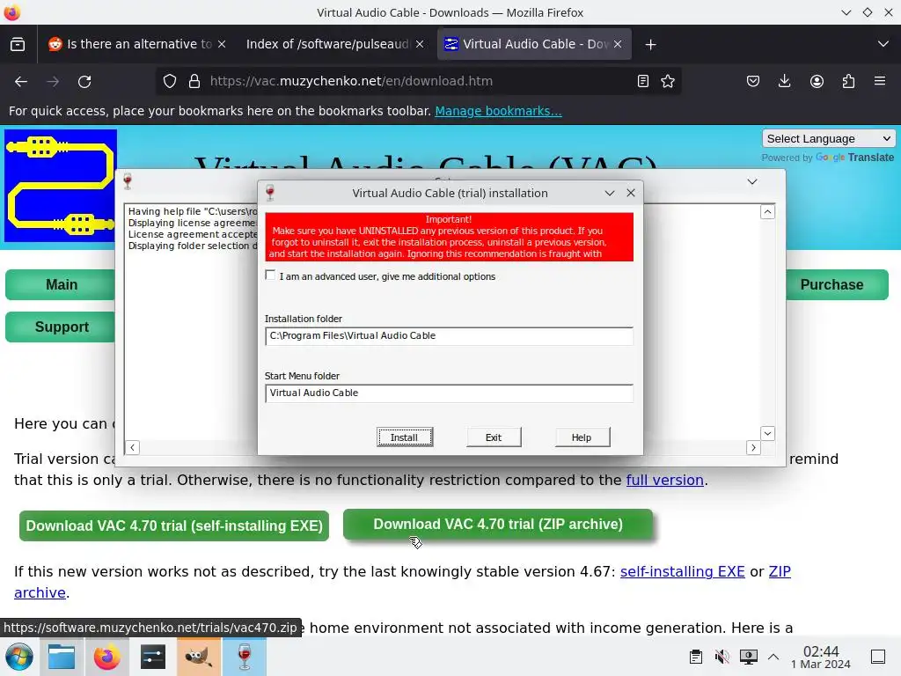Click the Firefox back arrow
This screenshot has width=901, height=676.
21,82
